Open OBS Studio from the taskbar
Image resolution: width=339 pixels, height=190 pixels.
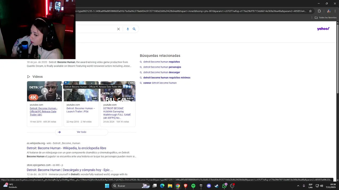pos(232,186)
